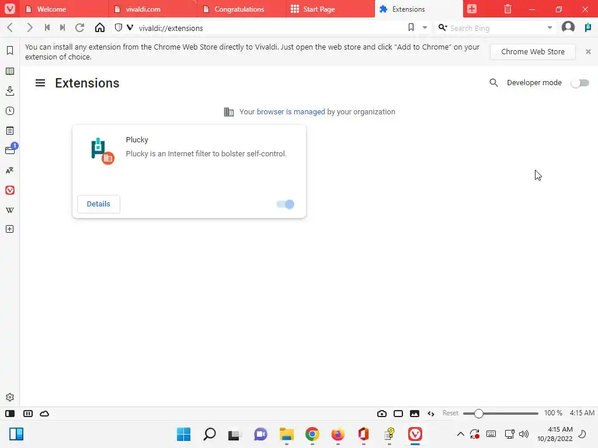598x448 pixels.
Task: Open the search engine selector icon
Action: click(x=443, y=27)
